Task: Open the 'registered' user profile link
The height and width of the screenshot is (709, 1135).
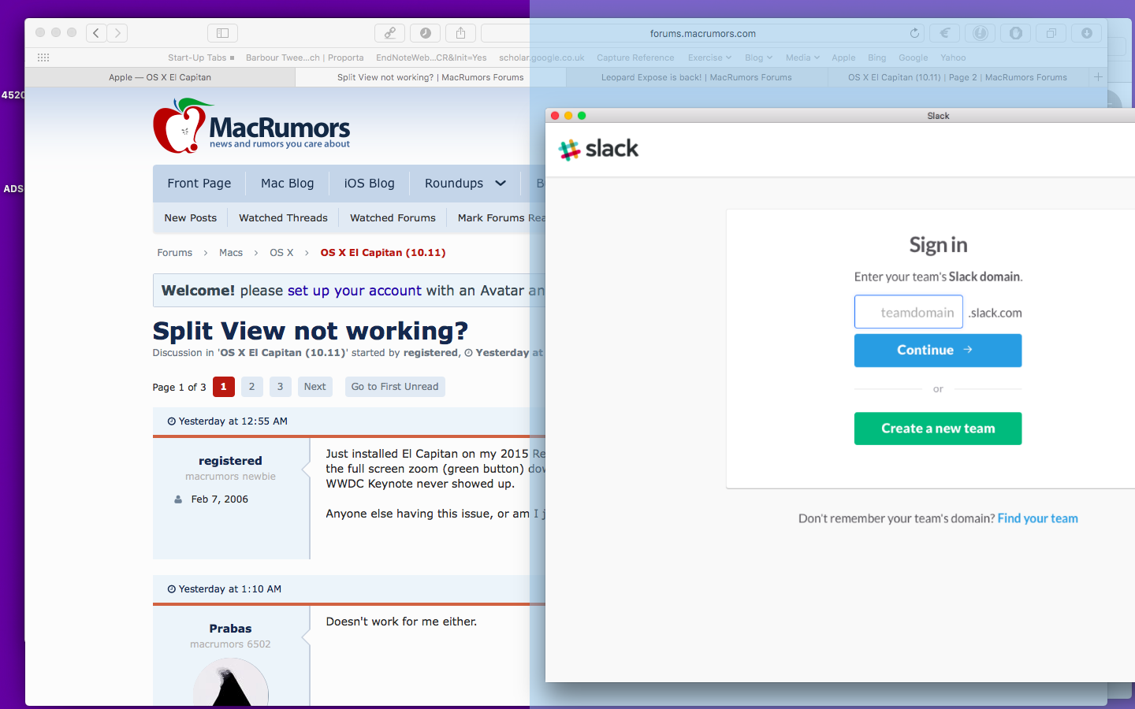Action: (230, 461)
